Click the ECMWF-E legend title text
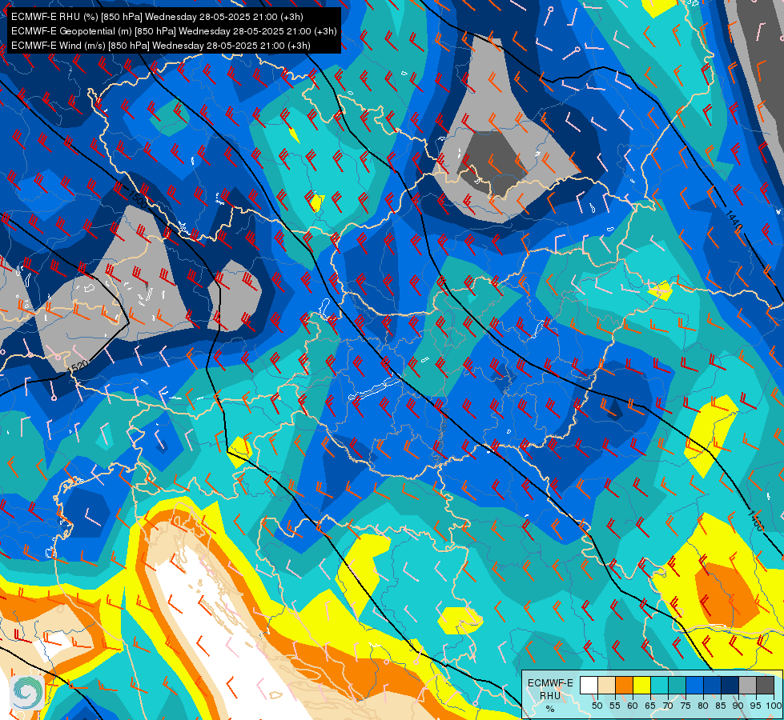 pos(550,683)
